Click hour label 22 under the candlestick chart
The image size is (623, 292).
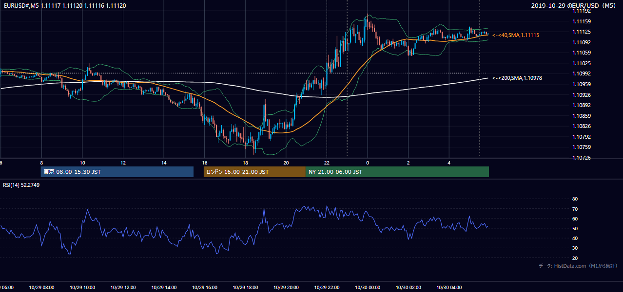(x=327, y=163)
